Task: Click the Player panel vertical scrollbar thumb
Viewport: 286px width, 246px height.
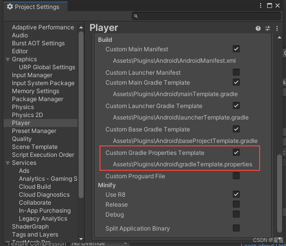Action: (x=280, y=193)
